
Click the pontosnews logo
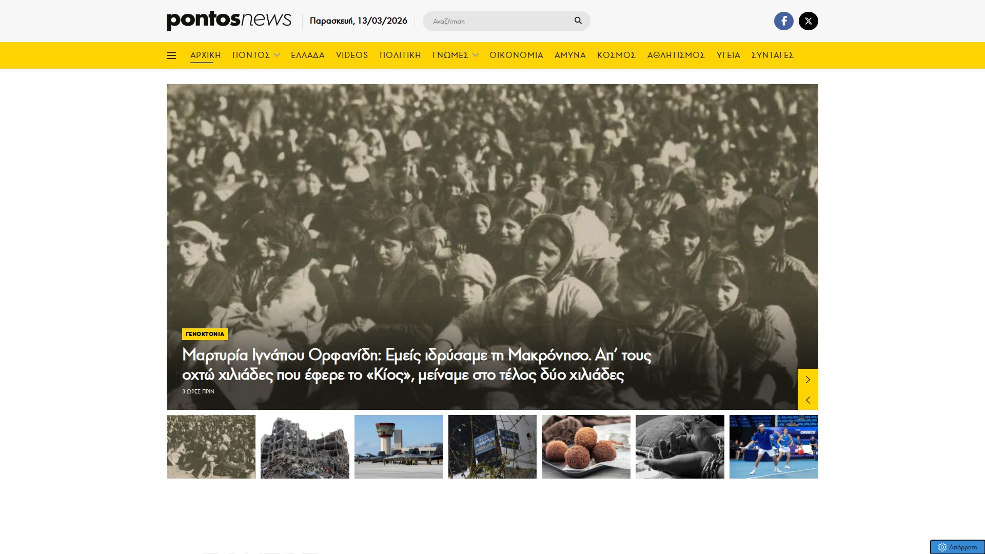click(229, 21)
